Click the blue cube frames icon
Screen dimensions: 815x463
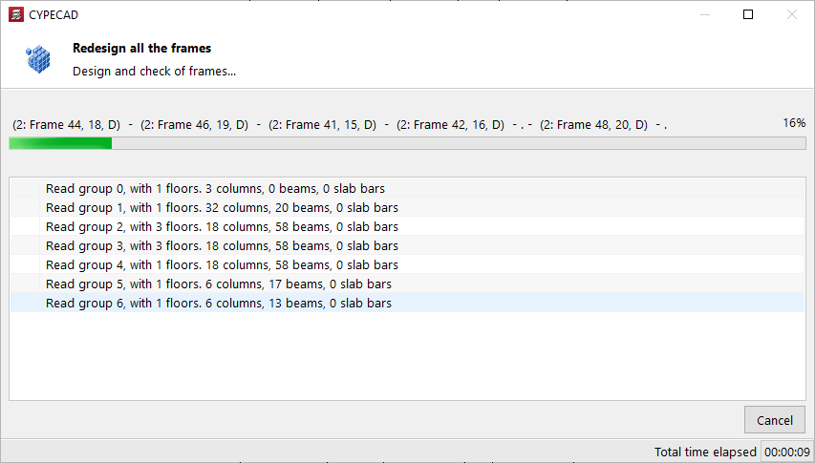[37, 58]
